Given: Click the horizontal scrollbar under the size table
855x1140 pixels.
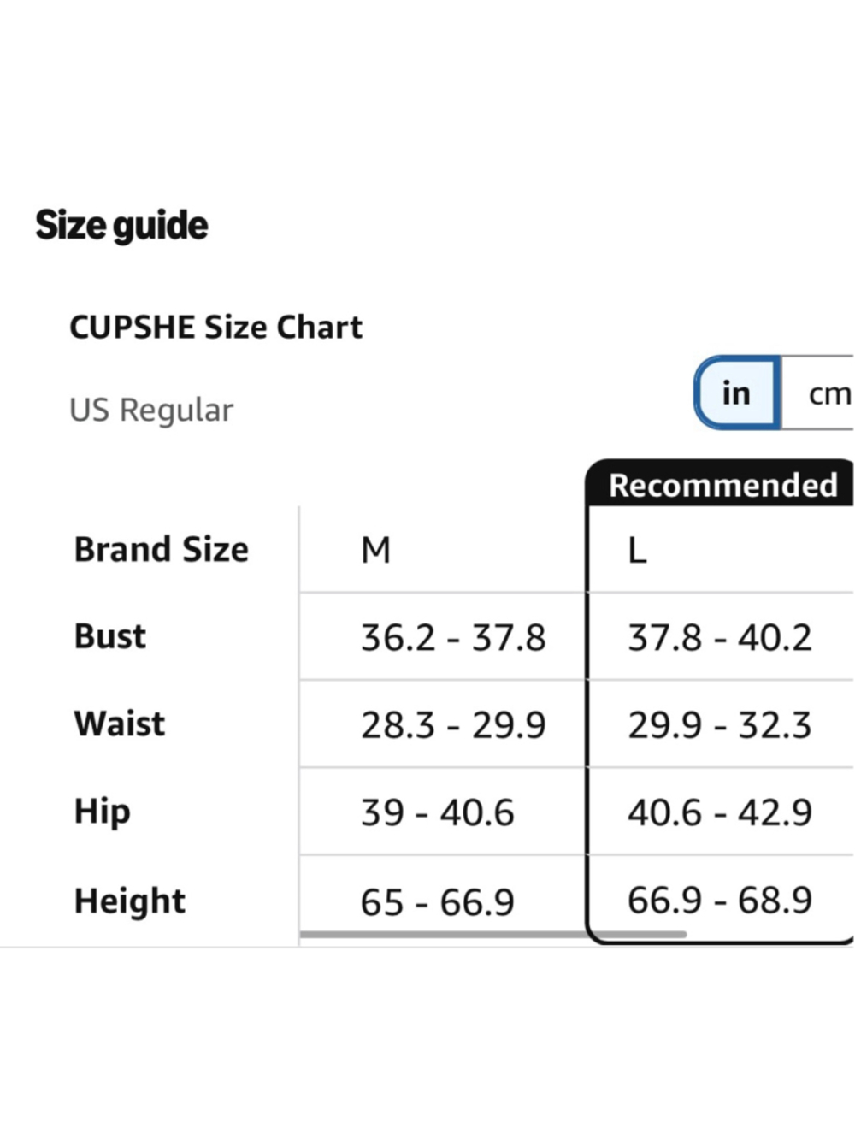Looking at the screenshot, I should point(492,935).
